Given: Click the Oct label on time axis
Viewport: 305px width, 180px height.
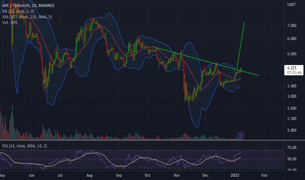Looking at the screenshot, I should point(148,175).
